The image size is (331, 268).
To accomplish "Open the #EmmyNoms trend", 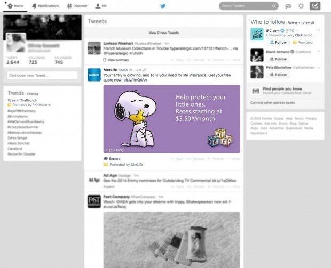I will click(x=18, y=116).
